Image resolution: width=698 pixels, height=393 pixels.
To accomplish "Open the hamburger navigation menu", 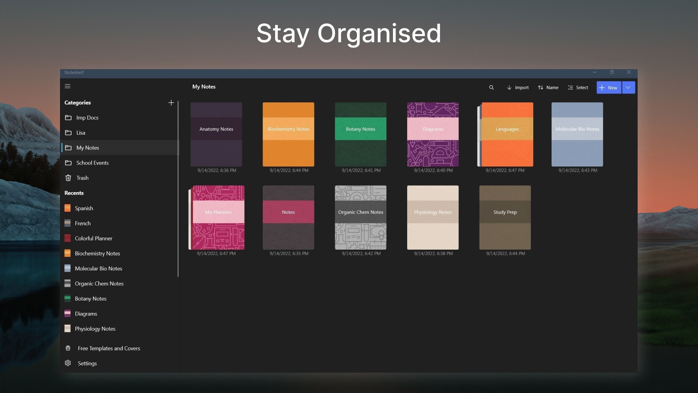I will tap(68, 86).
